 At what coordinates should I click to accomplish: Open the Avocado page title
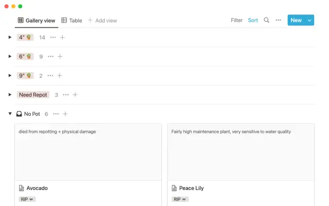37,188
